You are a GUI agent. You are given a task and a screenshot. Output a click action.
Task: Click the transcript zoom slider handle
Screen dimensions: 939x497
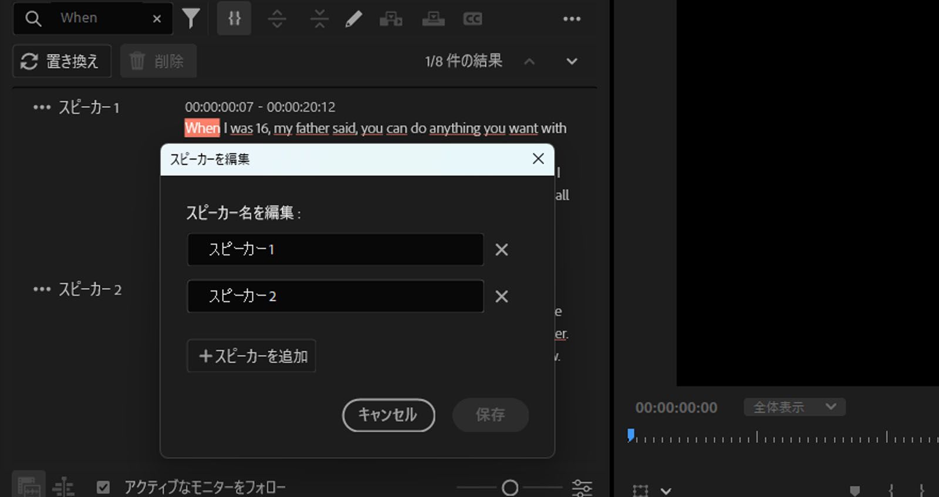pyautogui.click(x=510, y=487)
